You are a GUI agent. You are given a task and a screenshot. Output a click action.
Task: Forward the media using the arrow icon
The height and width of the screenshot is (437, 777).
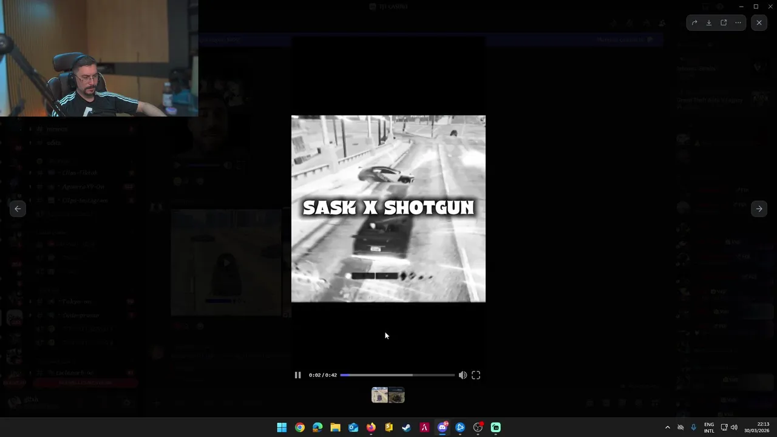(x=694, y=22)
